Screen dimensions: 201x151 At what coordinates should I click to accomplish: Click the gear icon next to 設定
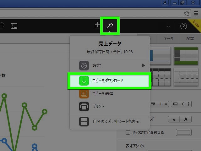[84, 65]
